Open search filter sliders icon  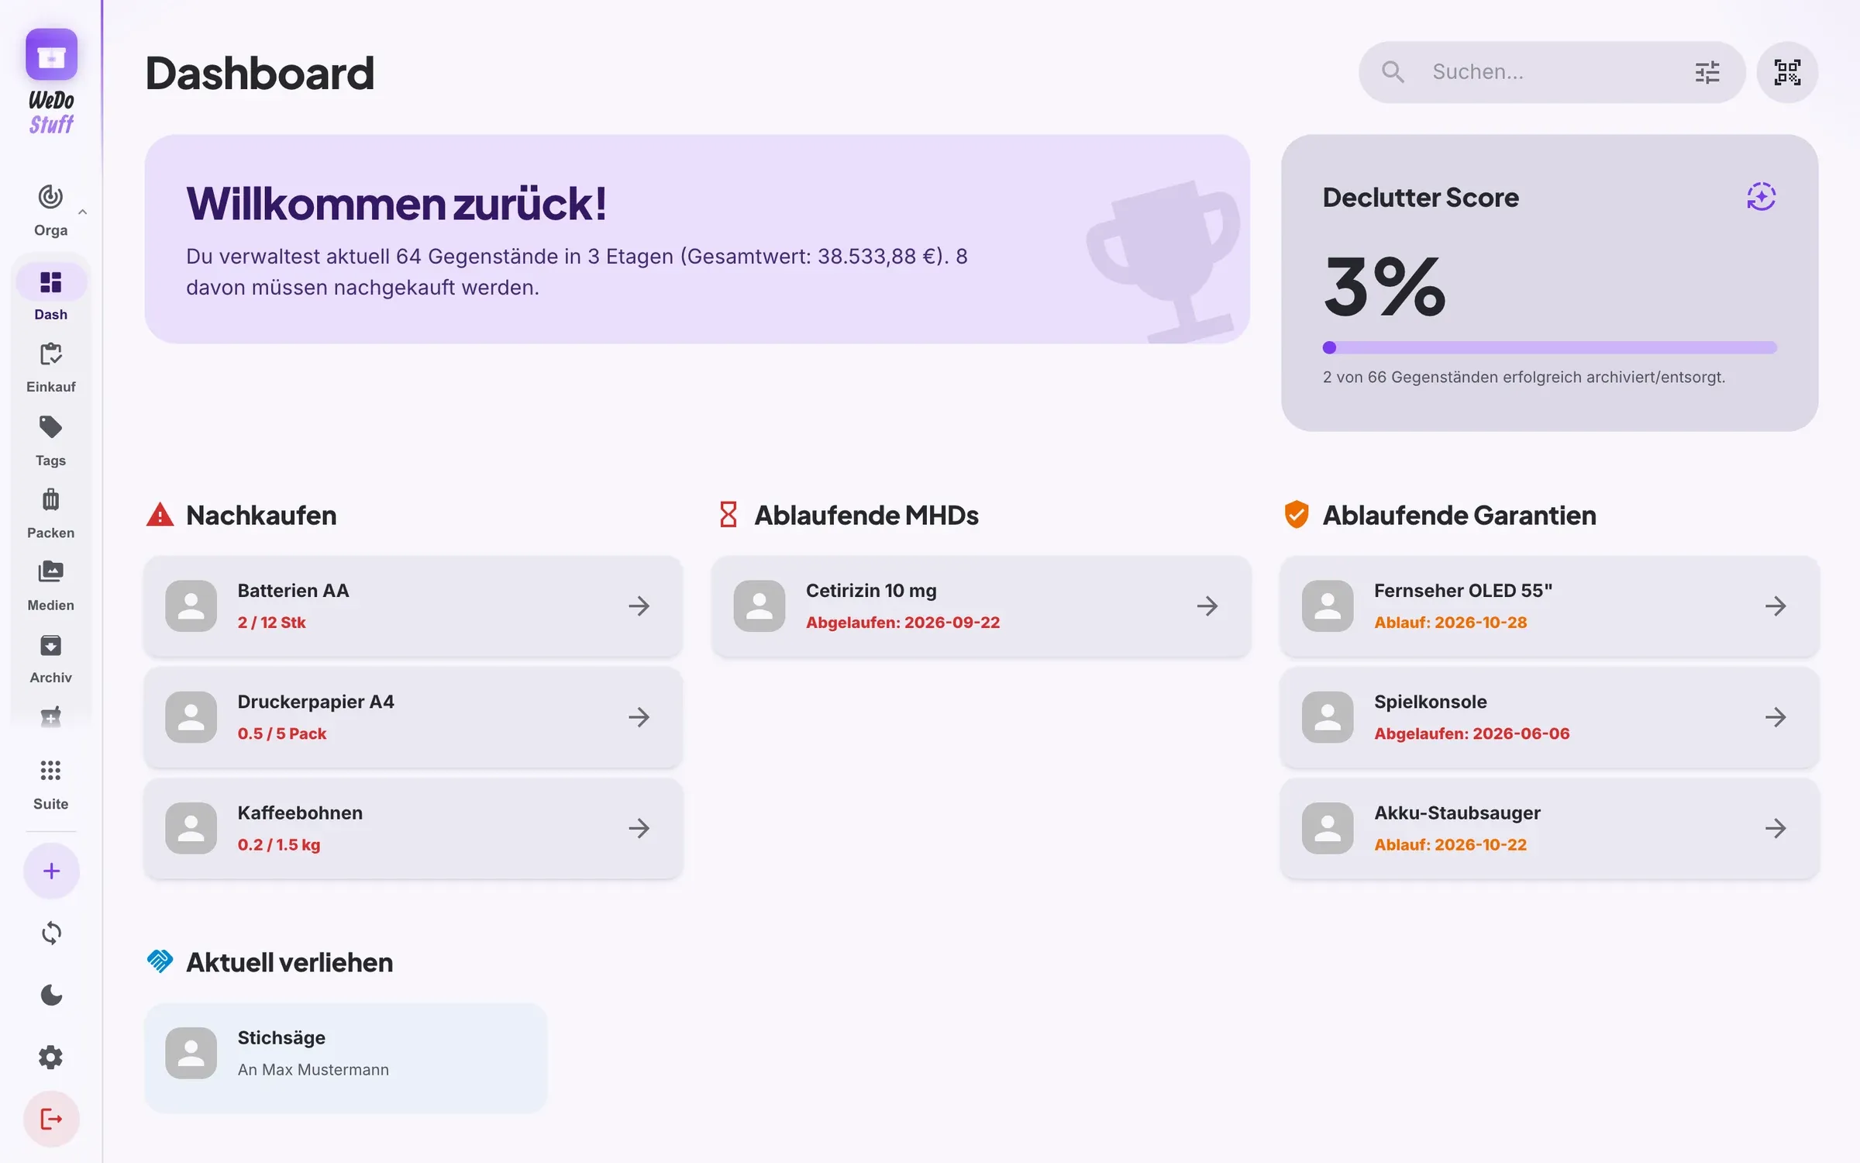[1707, 72]
